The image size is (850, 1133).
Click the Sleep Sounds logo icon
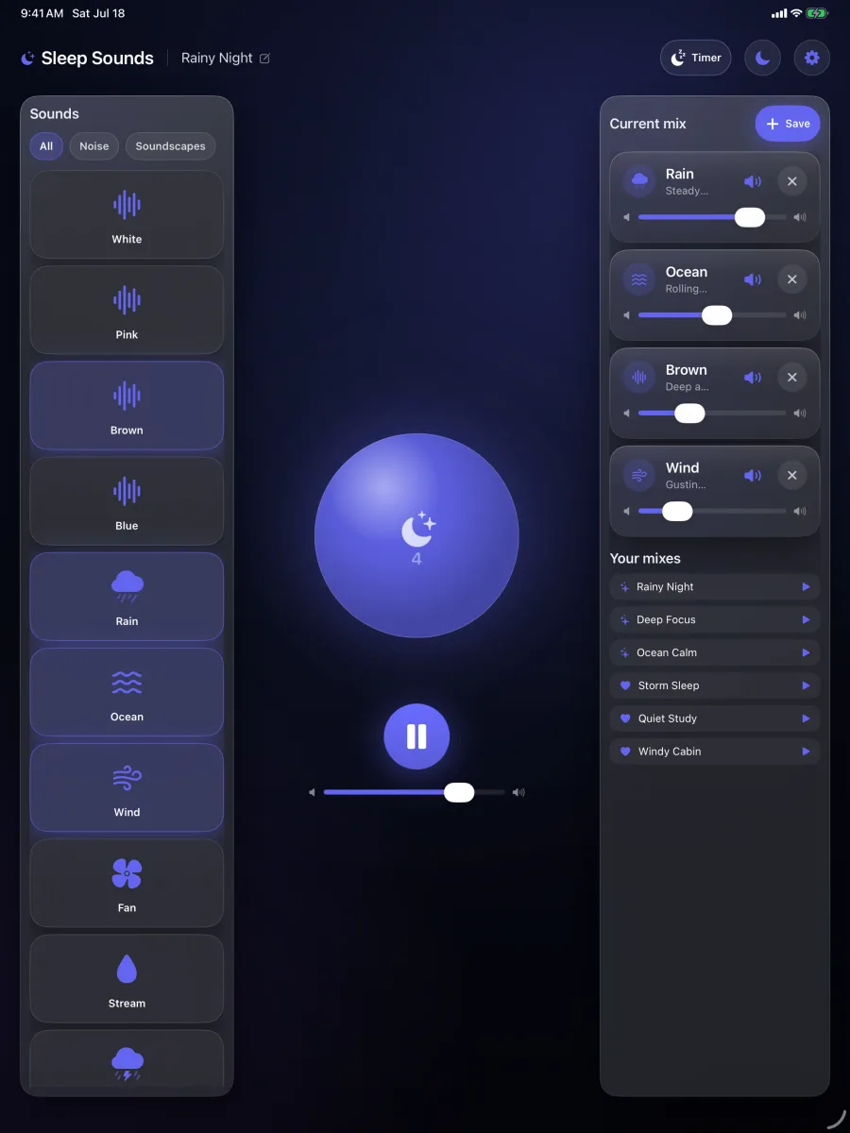[x=27, y=59]
